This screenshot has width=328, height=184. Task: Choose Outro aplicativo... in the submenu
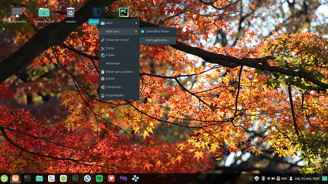click(157, 40)
